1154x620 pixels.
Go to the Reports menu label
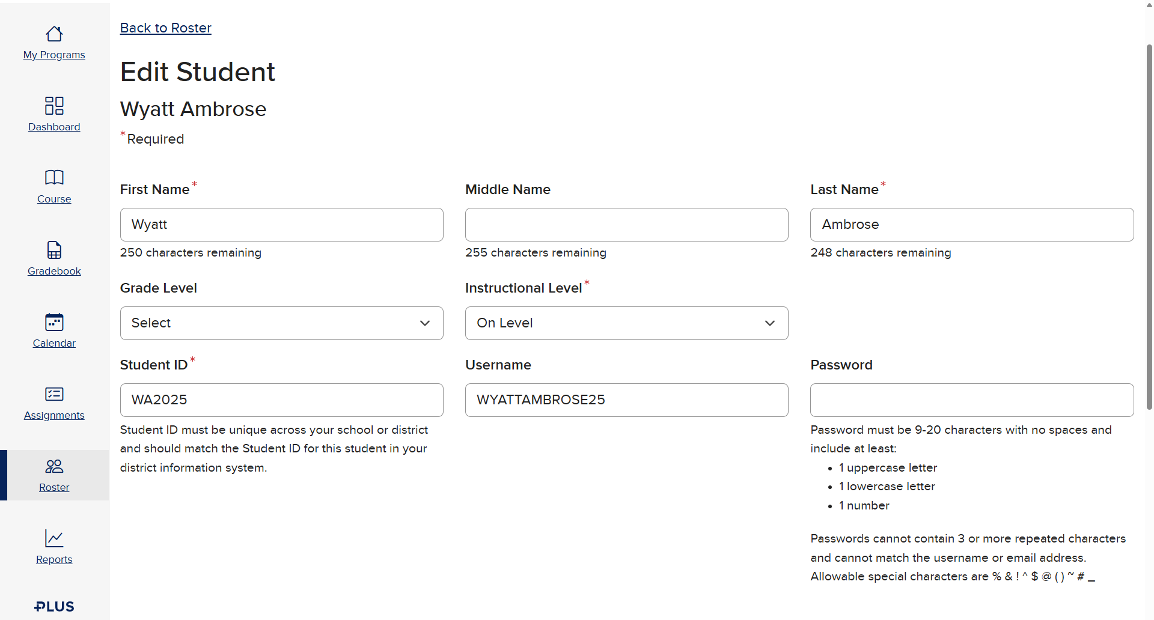pyautogui.click(x=54, y=559)
